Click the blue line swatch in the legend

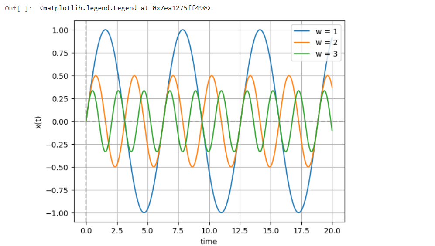click(301, 31)
